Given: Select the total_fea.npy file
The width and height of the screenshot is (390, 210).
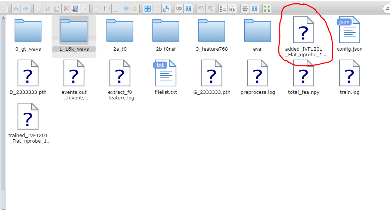Looking at the screenshot, I should click(x=304, y=77).
